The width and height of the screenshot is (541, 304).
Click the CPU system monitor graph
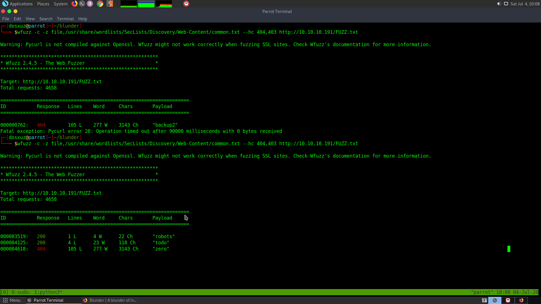click(x=129, y=4)
